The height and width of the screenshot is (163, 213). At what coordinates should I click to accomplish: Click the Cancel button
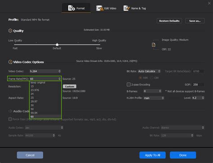pyautogui.click(x=30, y=155)
